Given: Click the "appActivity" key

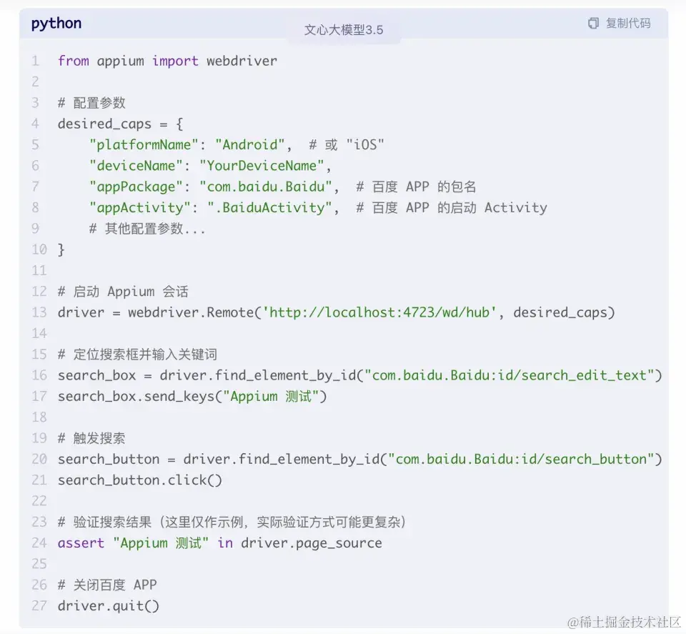Looking at the screenshot, I should point(139,208).
